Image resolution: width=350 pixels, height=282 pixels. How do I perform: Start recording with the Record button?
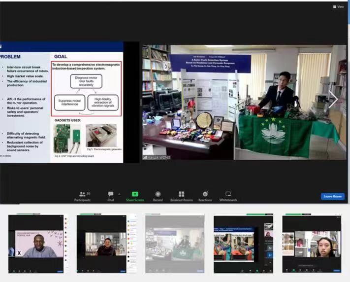(x=158, y=195)
